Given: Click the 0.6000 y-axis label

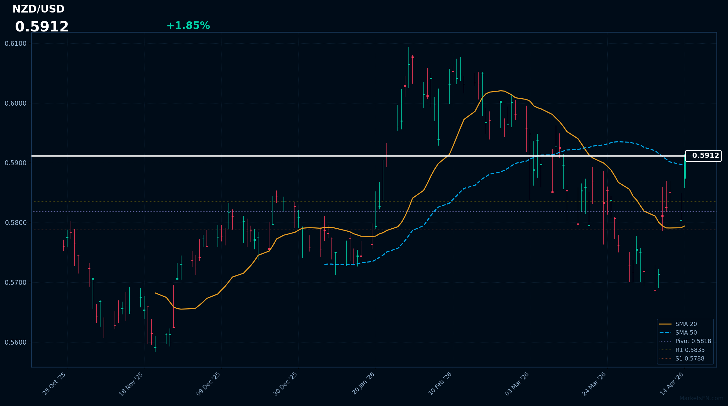Looking at the screenshot, I should point(16,103).
